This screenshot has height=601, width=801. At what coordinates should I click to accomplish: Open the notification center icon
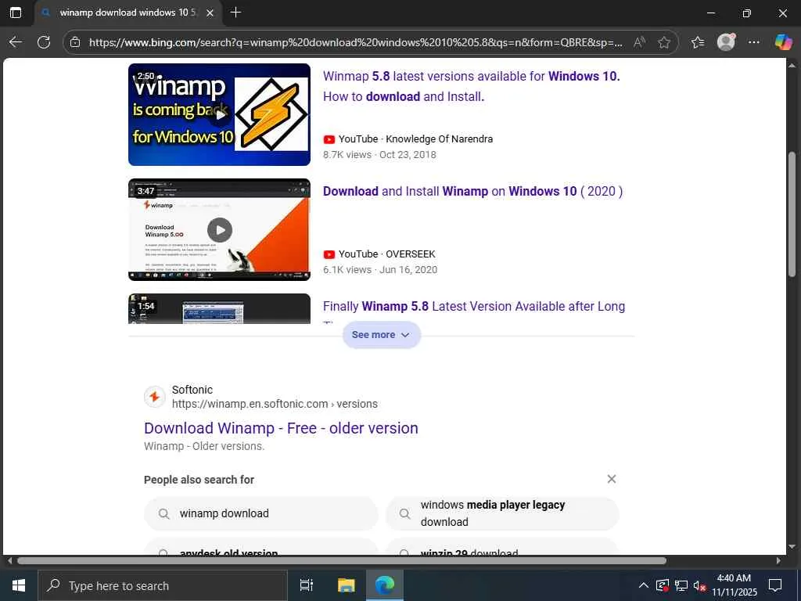coord(775,585)
